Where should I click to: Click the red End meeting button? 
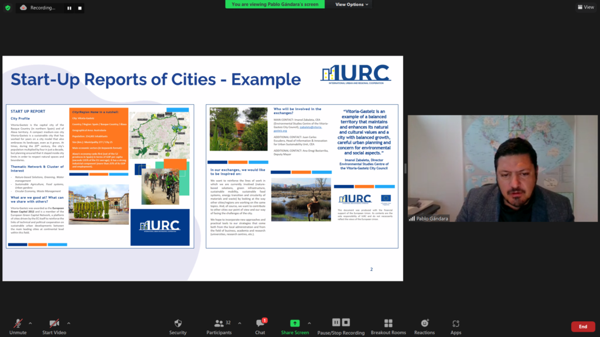pyautogui.click(x=582, y=326)
